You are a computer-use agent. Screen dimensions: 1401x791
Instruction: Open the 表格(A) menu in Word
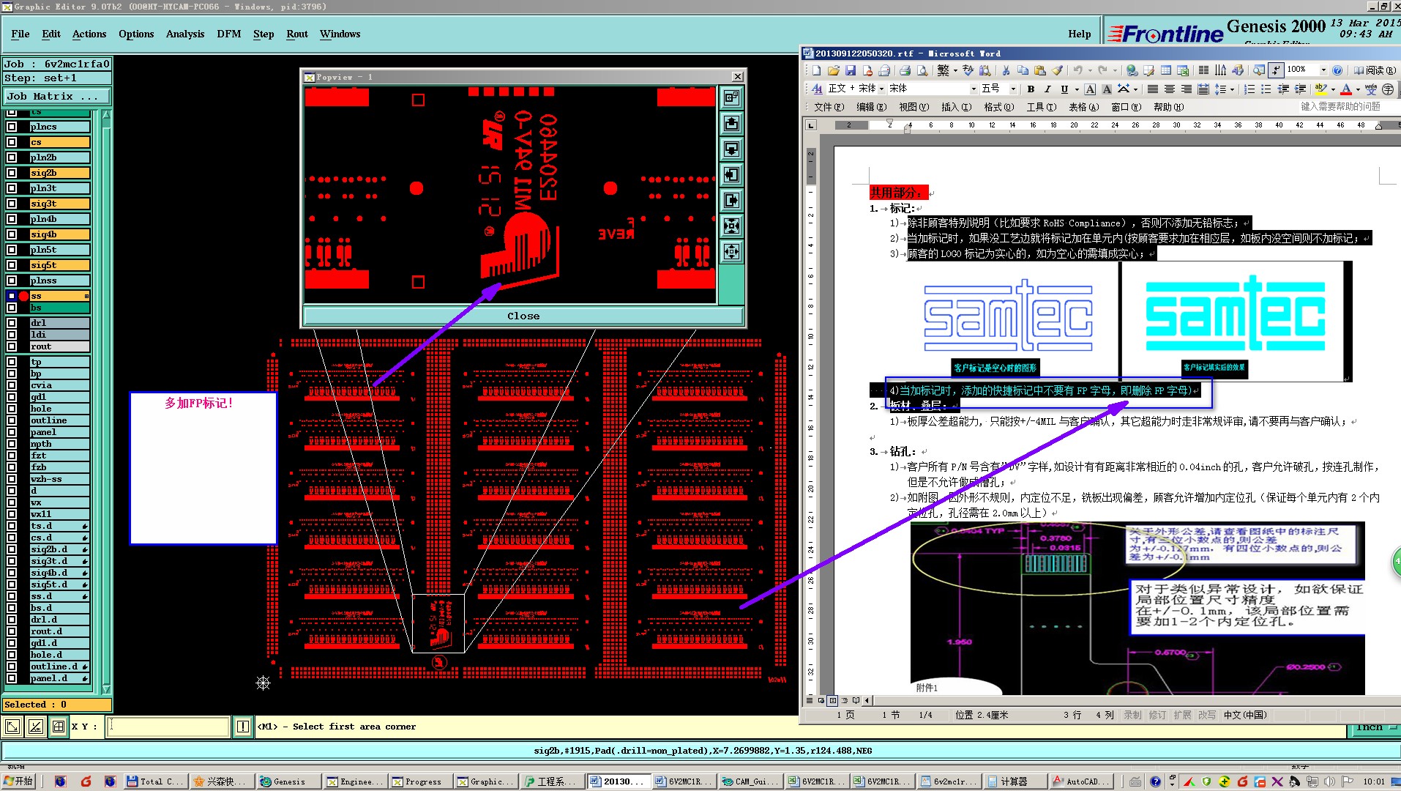(1083, 107)
